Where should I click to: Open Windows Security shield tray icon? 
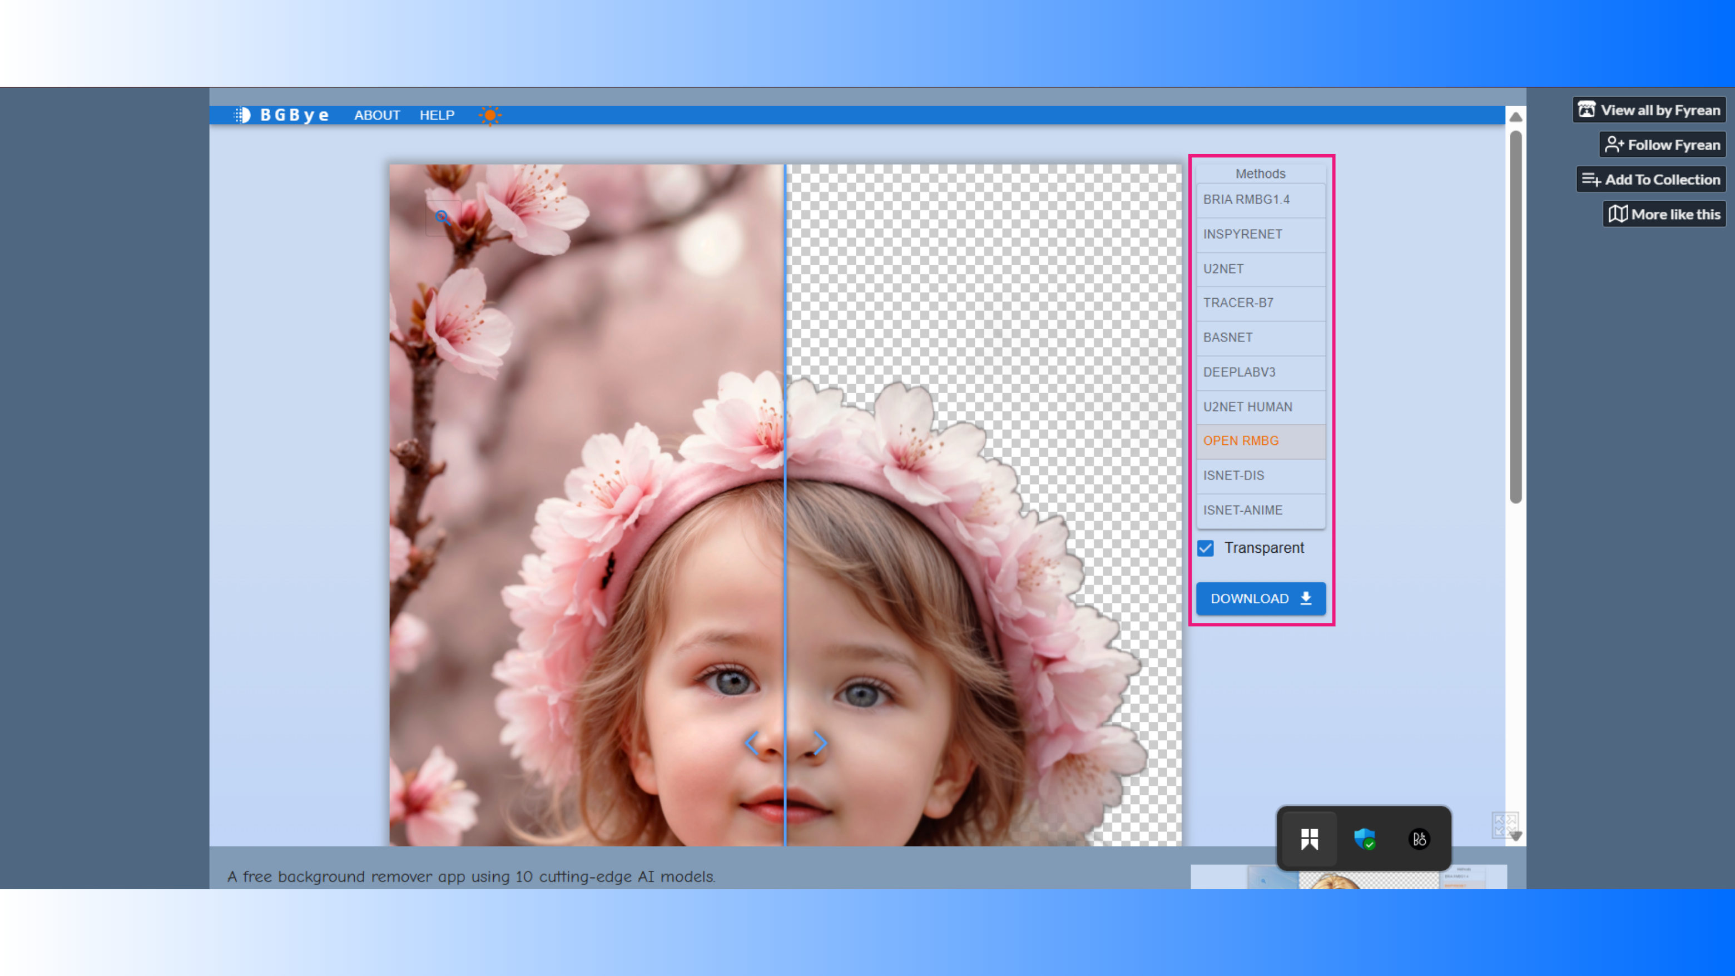[x=1365, y=839]
